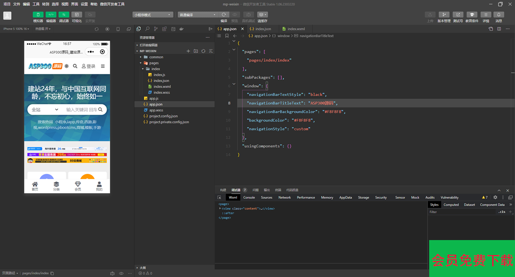Toggle the 调试器 debugger panel button
This screenshot has height=277, width=515.
click(x=64, y=15)
